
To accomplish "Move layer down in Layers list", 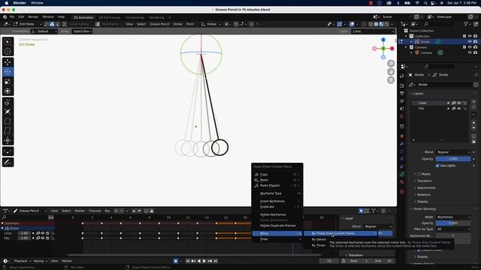I will pyautogui.click(x=473, y=127).
